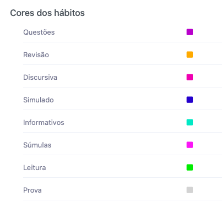Select the Questões habit label
The image size is (222, 213).
point(39,32)
